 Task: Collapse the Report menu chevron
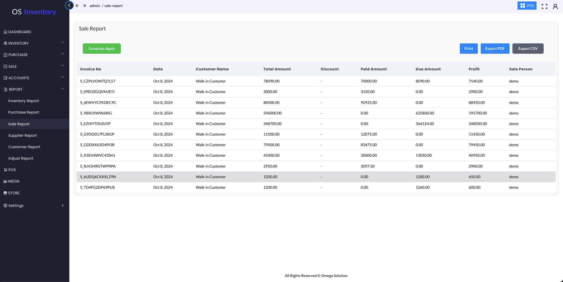coord(63,89)
